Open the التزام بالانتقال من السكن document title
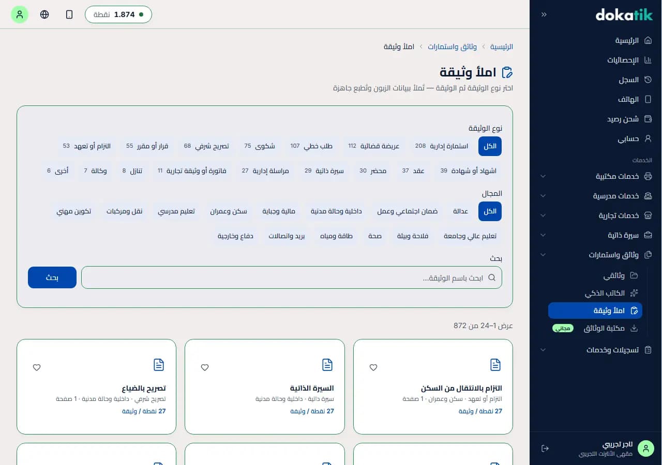This screenshot has width=662, height=465. [x=461, y=388]
